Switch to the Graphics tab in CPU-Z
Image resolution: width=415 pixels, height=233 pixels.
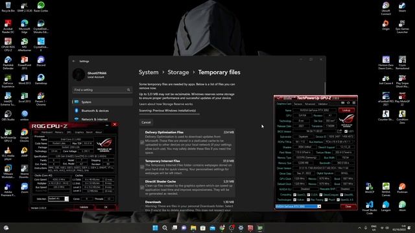click(x=79, y=132)
